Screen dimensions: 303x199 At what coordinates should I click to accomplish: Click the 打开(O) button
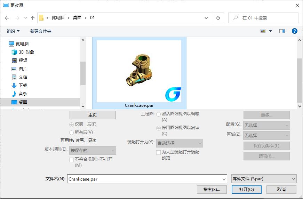[247, 190]
